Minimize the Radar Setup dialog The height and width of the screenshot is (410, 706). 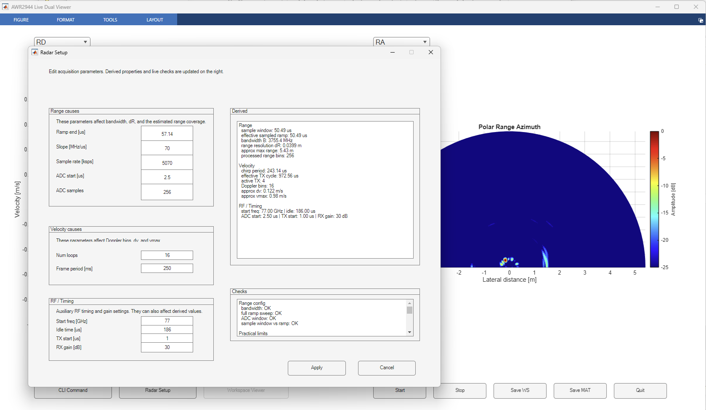click(393, 52)
